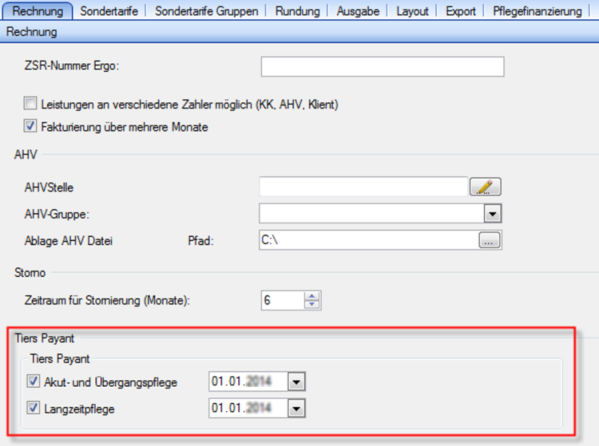Open the date picker for Akut- und Übergangspflege
Image resolution: width=599 pixels, height=446 pixels.
[296, 382]
